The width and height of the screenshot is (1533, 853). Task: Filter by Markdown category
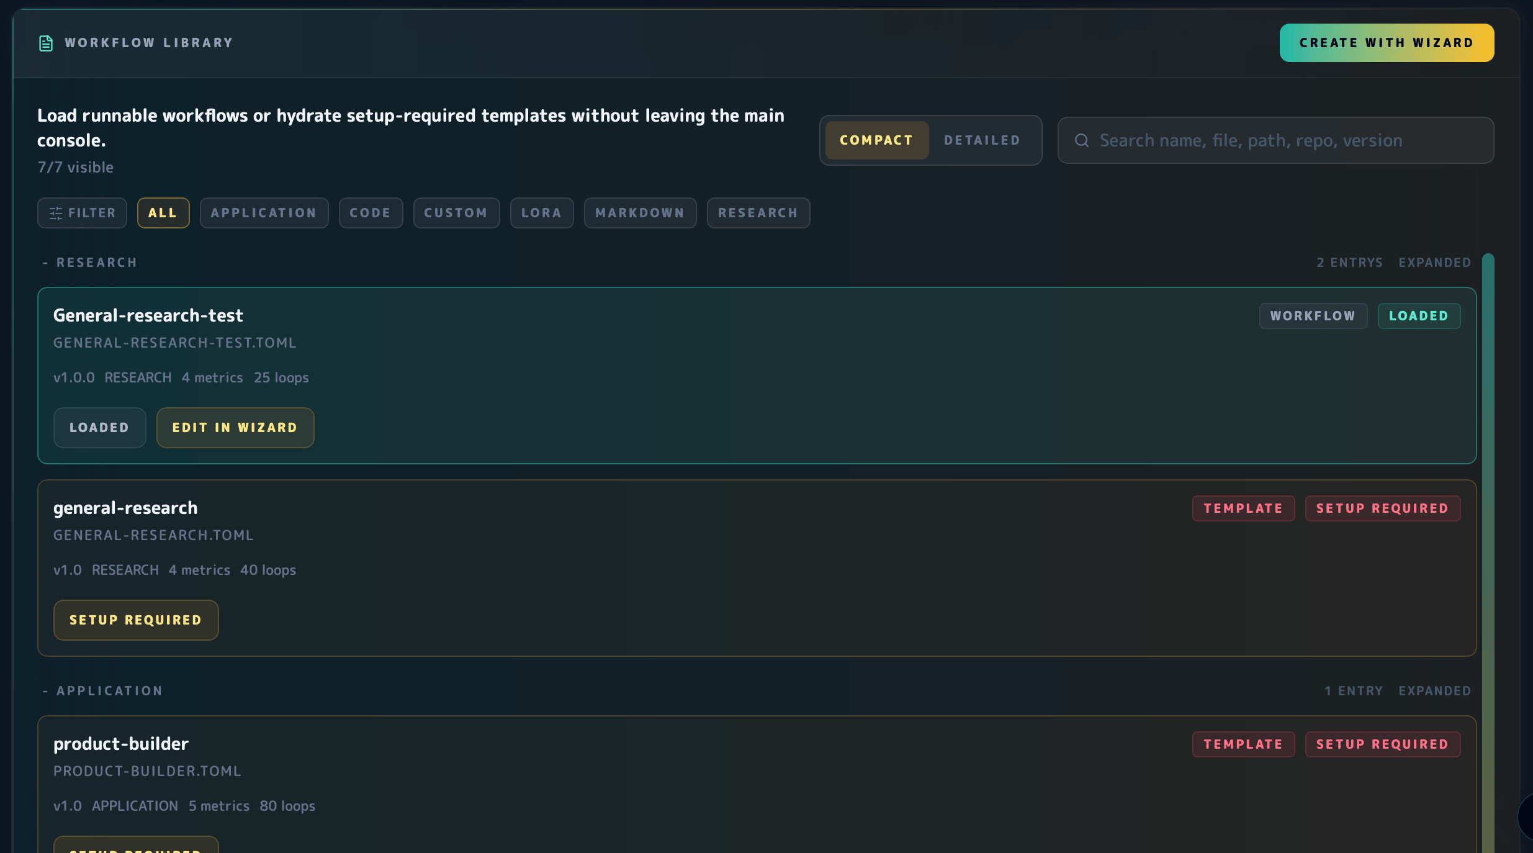pyautogui.click(x=640, y=213)
